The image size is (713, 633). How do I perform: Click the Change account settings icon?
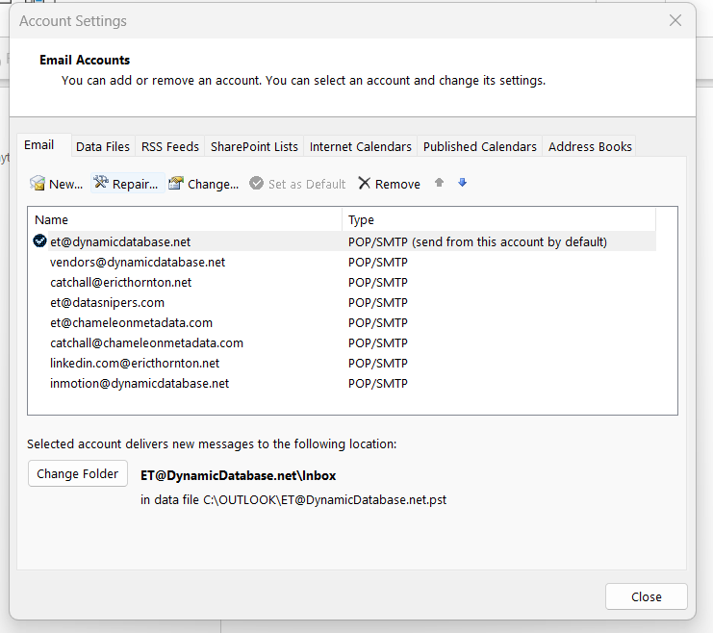click(x=176, y=184)
